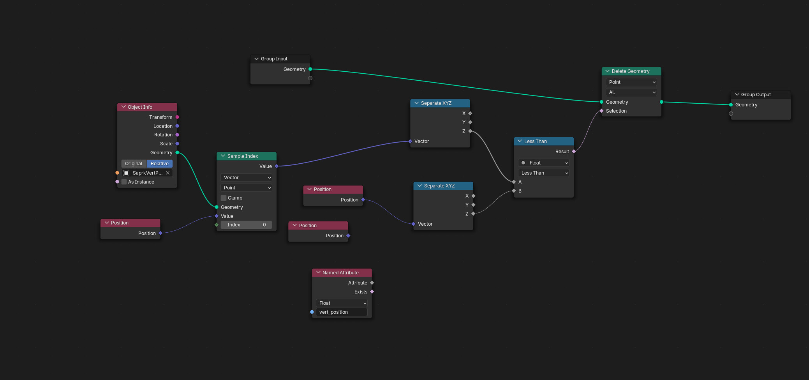Click the object icon beside SaprkVertP field
The width and height of the screenshot is (809, 380).
point(126,173)
